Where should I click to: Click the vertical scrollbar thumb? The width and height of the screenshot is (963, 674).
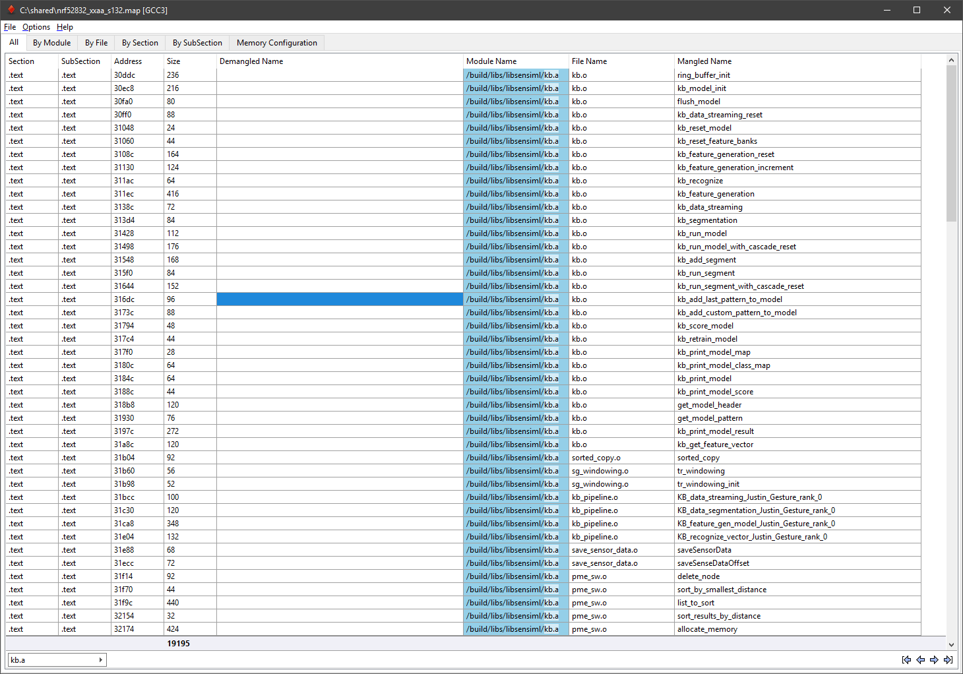tap(951, 143)
